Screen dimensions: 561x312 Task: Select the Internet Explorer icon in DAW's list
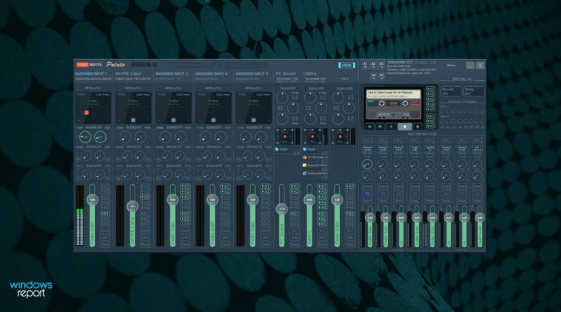(305, 173)
